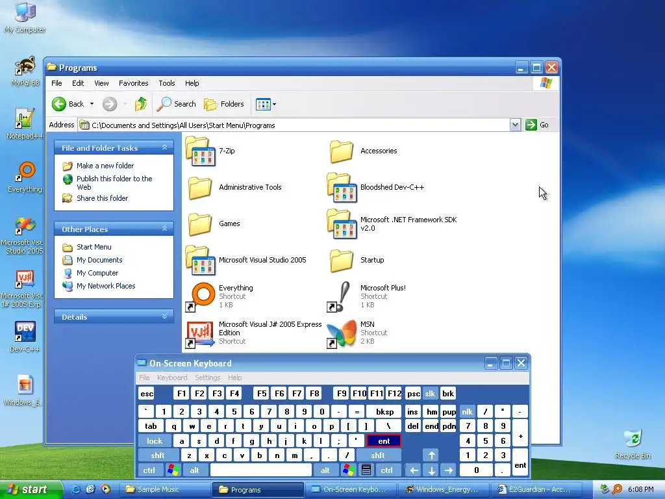
Task: Click the context menu key icon on keyboard
Action: pos(366,470)
